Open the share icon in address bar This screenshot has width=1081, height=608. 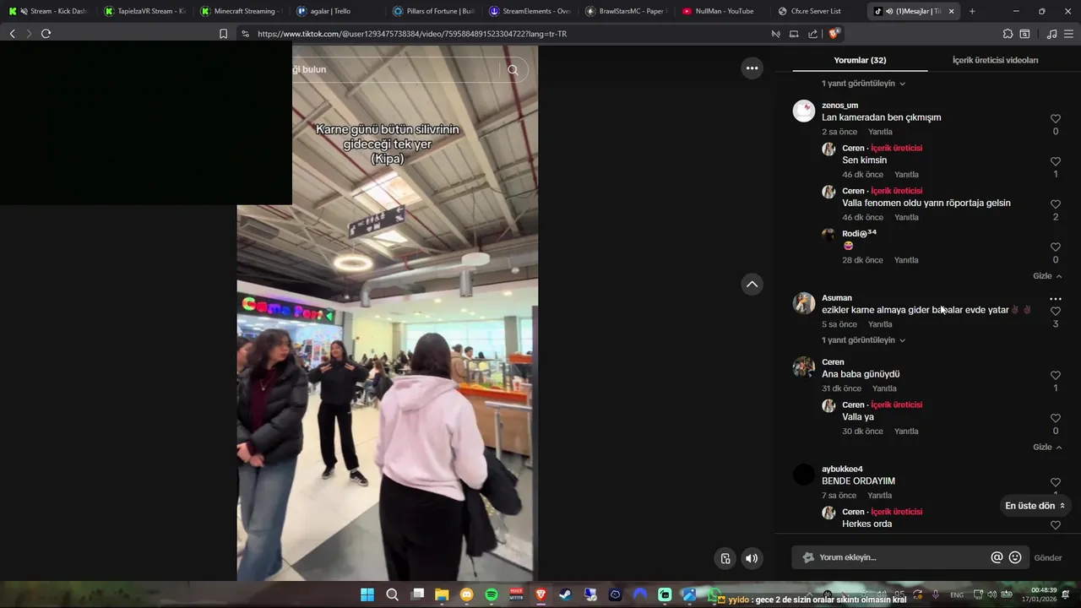point(812,34)
